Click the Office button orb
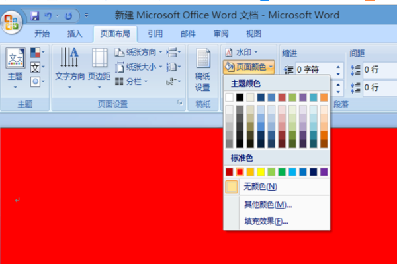The height and width of the screenshot is (264, 397). (x=11, y=22)
